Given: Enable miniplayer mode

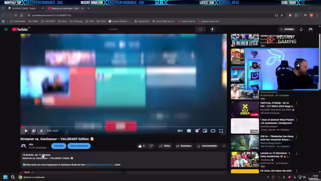Looking at the screenshot, I should 205,131.
